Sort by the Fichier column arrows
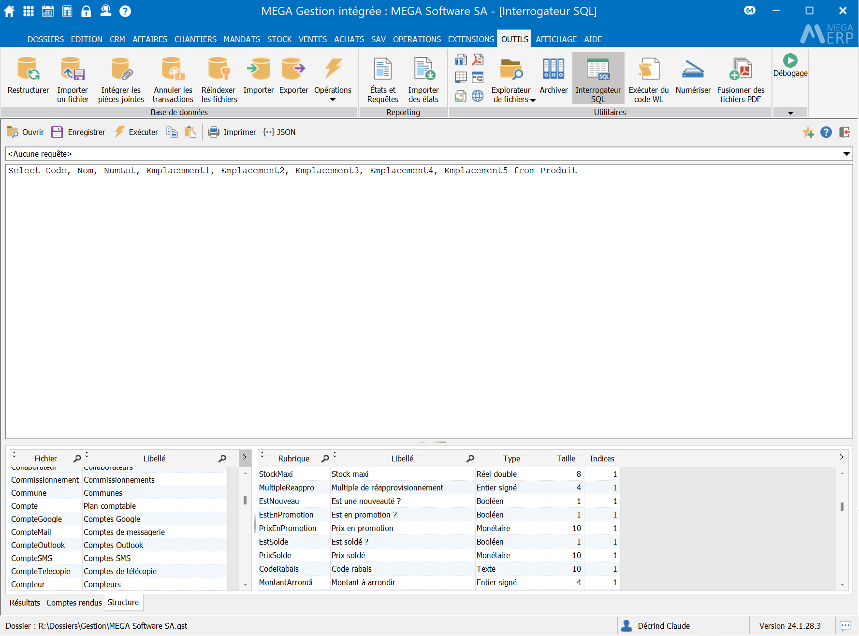The width and height of the screenshot is (859, 636). [x=14, y=455]
